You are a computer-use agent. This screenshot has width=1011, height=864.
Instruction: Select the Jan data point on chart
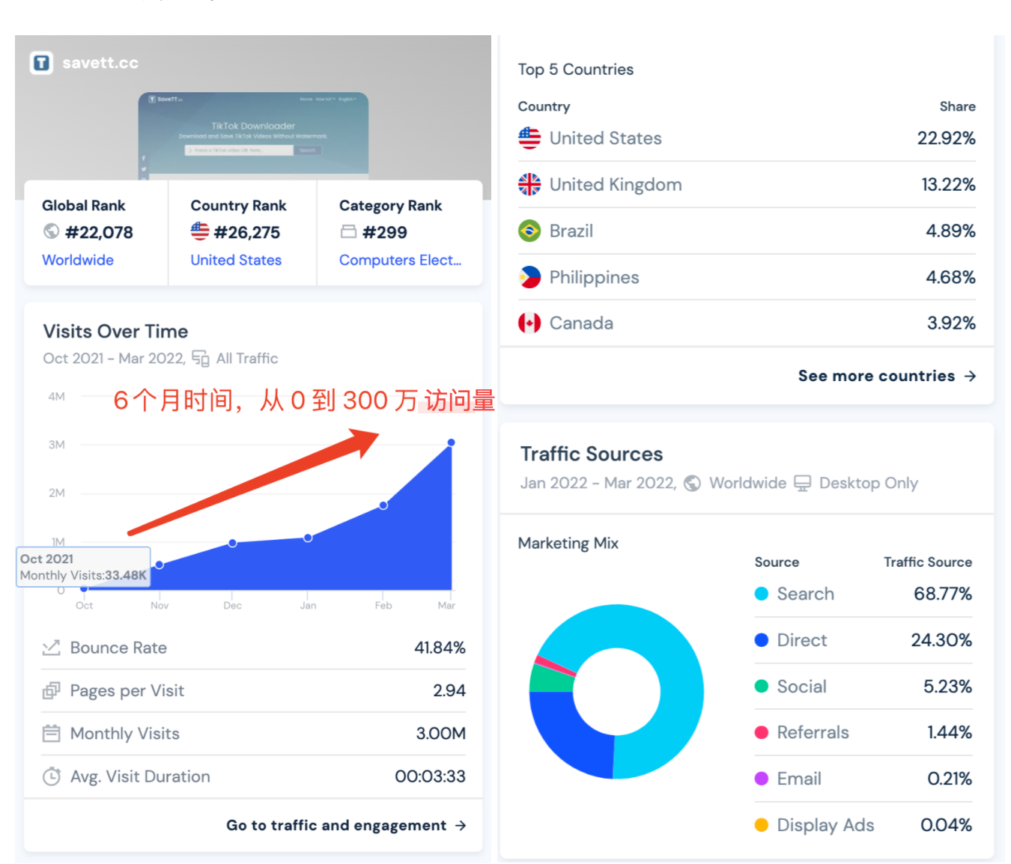tap(308, 538)
